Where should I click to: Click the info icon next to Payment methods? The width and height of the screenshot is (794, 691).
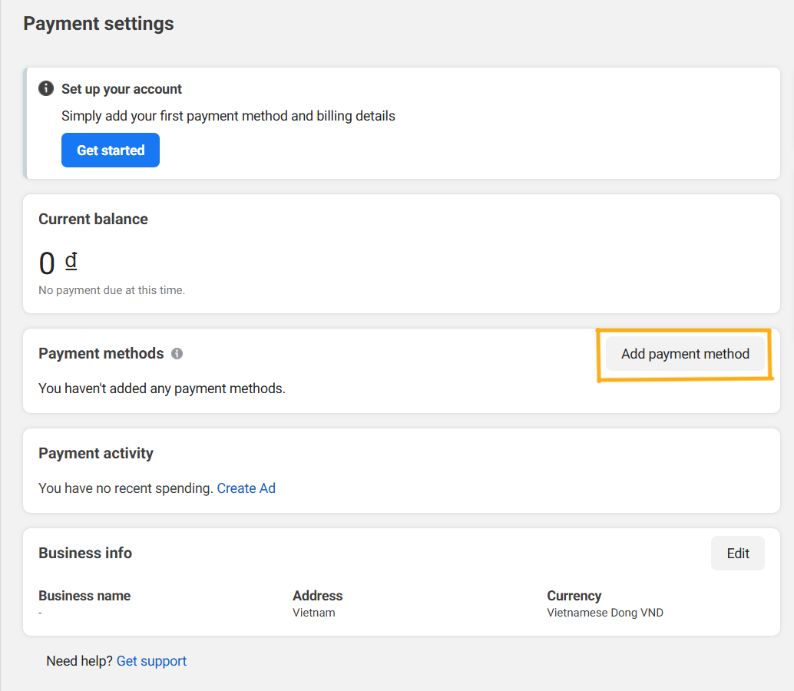click(x=177, y=354)
